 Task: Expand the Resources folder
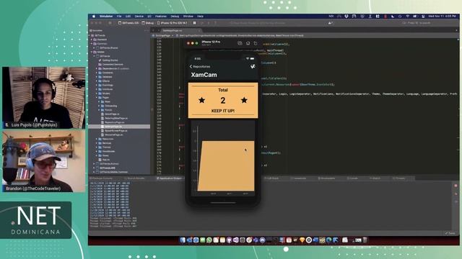click(97, 139)
